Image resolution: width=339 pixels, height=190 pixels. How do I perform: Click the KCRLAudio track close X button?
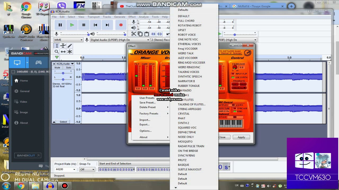tap(54, 64)
